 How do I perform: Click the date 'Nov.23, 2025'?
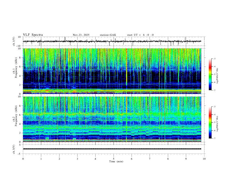tap(81, 35)
